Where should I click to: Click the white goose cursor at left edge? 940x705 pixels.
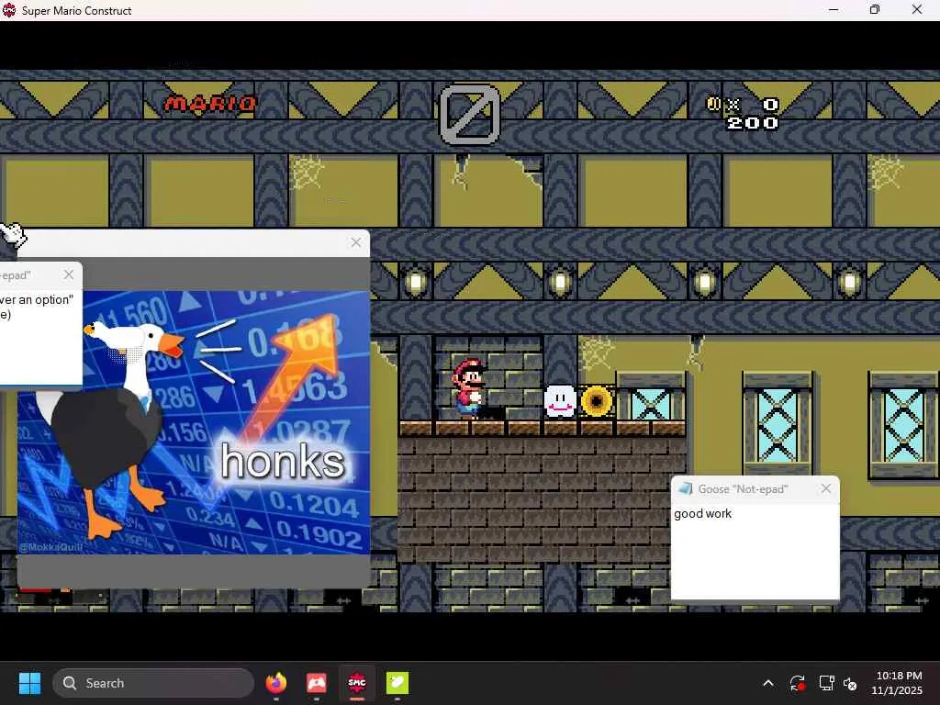(x=13, y=234)
